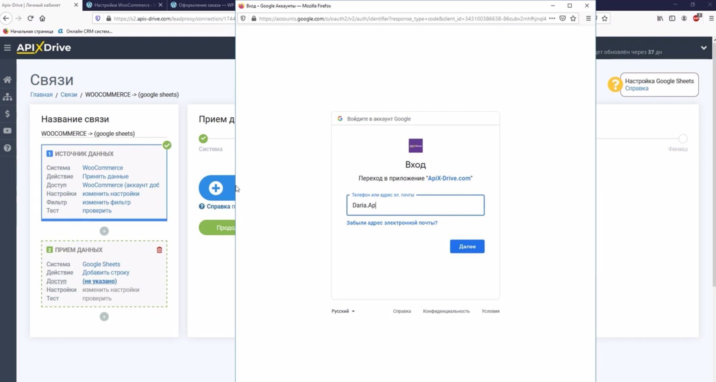Screen dimensions: 716x382
Task: Open Онлайн CRM систем bookmark
Action: pos(85,31)
